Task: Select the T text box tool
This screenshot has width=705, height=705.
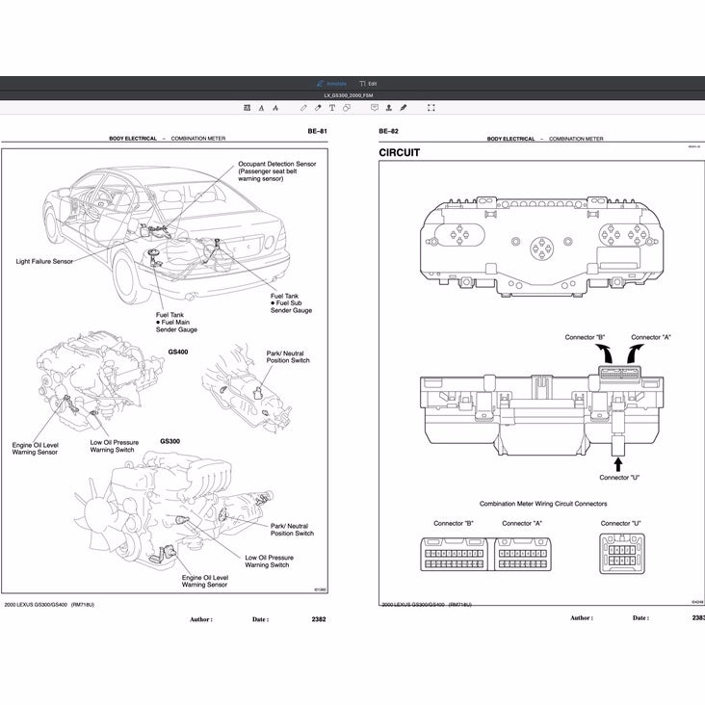Action: 332,108
